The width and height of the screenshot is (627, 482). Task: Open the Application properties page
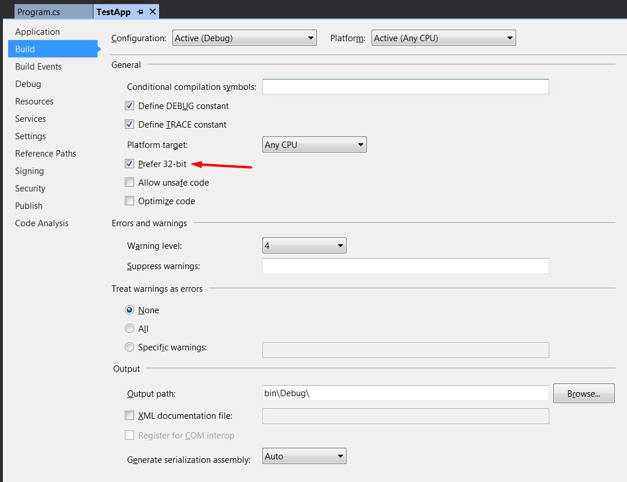coord(37,31)
